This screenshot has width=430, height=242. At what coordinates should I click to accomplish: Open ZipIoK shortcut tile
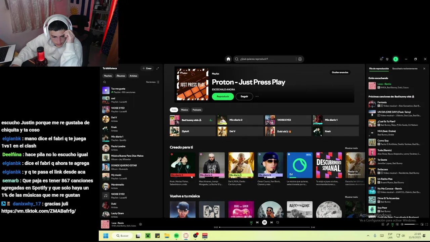click(192, 131)
